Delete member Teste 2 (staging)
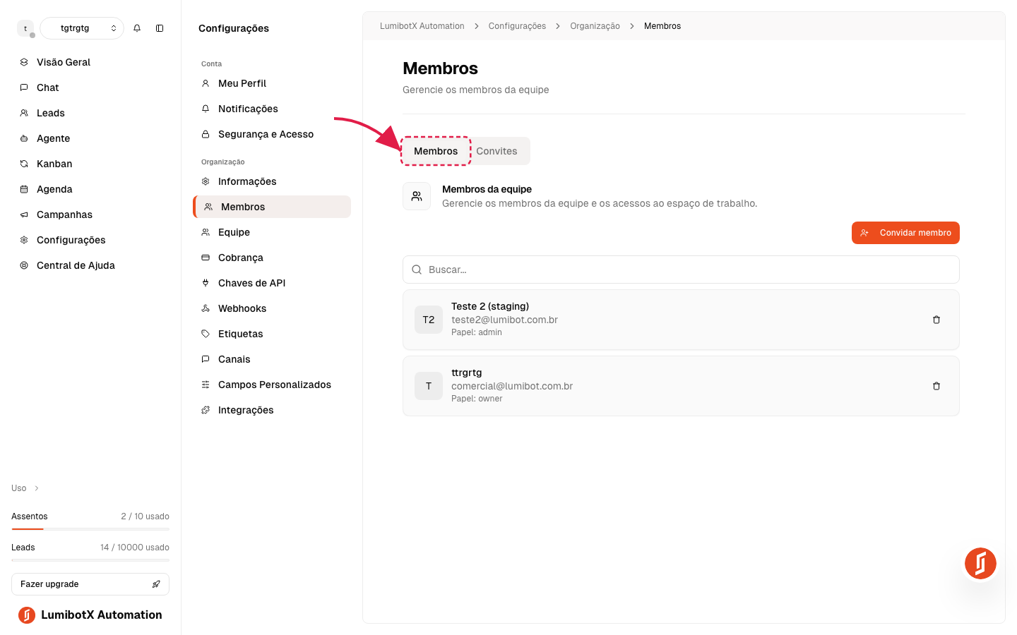Viewport: 1017px width, 635px height. pyautogui.click(x=936, y=320)
